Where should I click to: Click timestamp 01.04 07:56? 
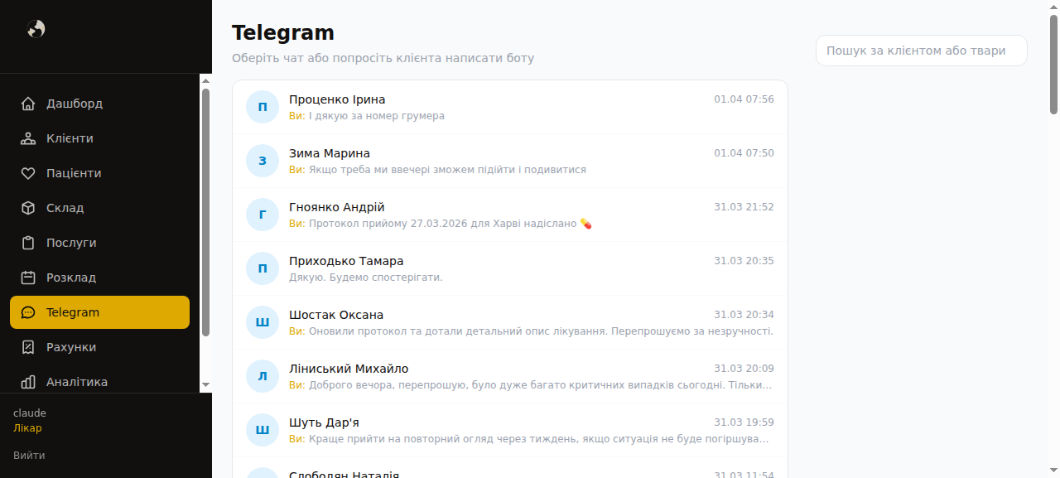coord(744,99)
